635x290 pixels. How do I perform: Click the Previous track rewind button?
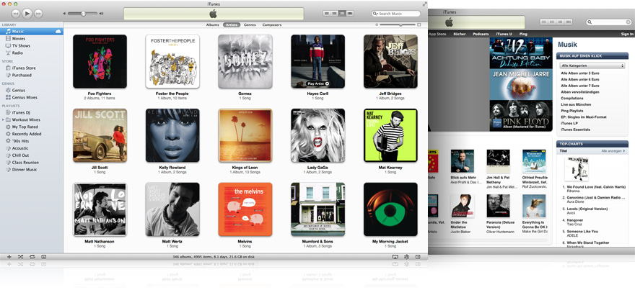pyautogui.click(x=15, y=14)
